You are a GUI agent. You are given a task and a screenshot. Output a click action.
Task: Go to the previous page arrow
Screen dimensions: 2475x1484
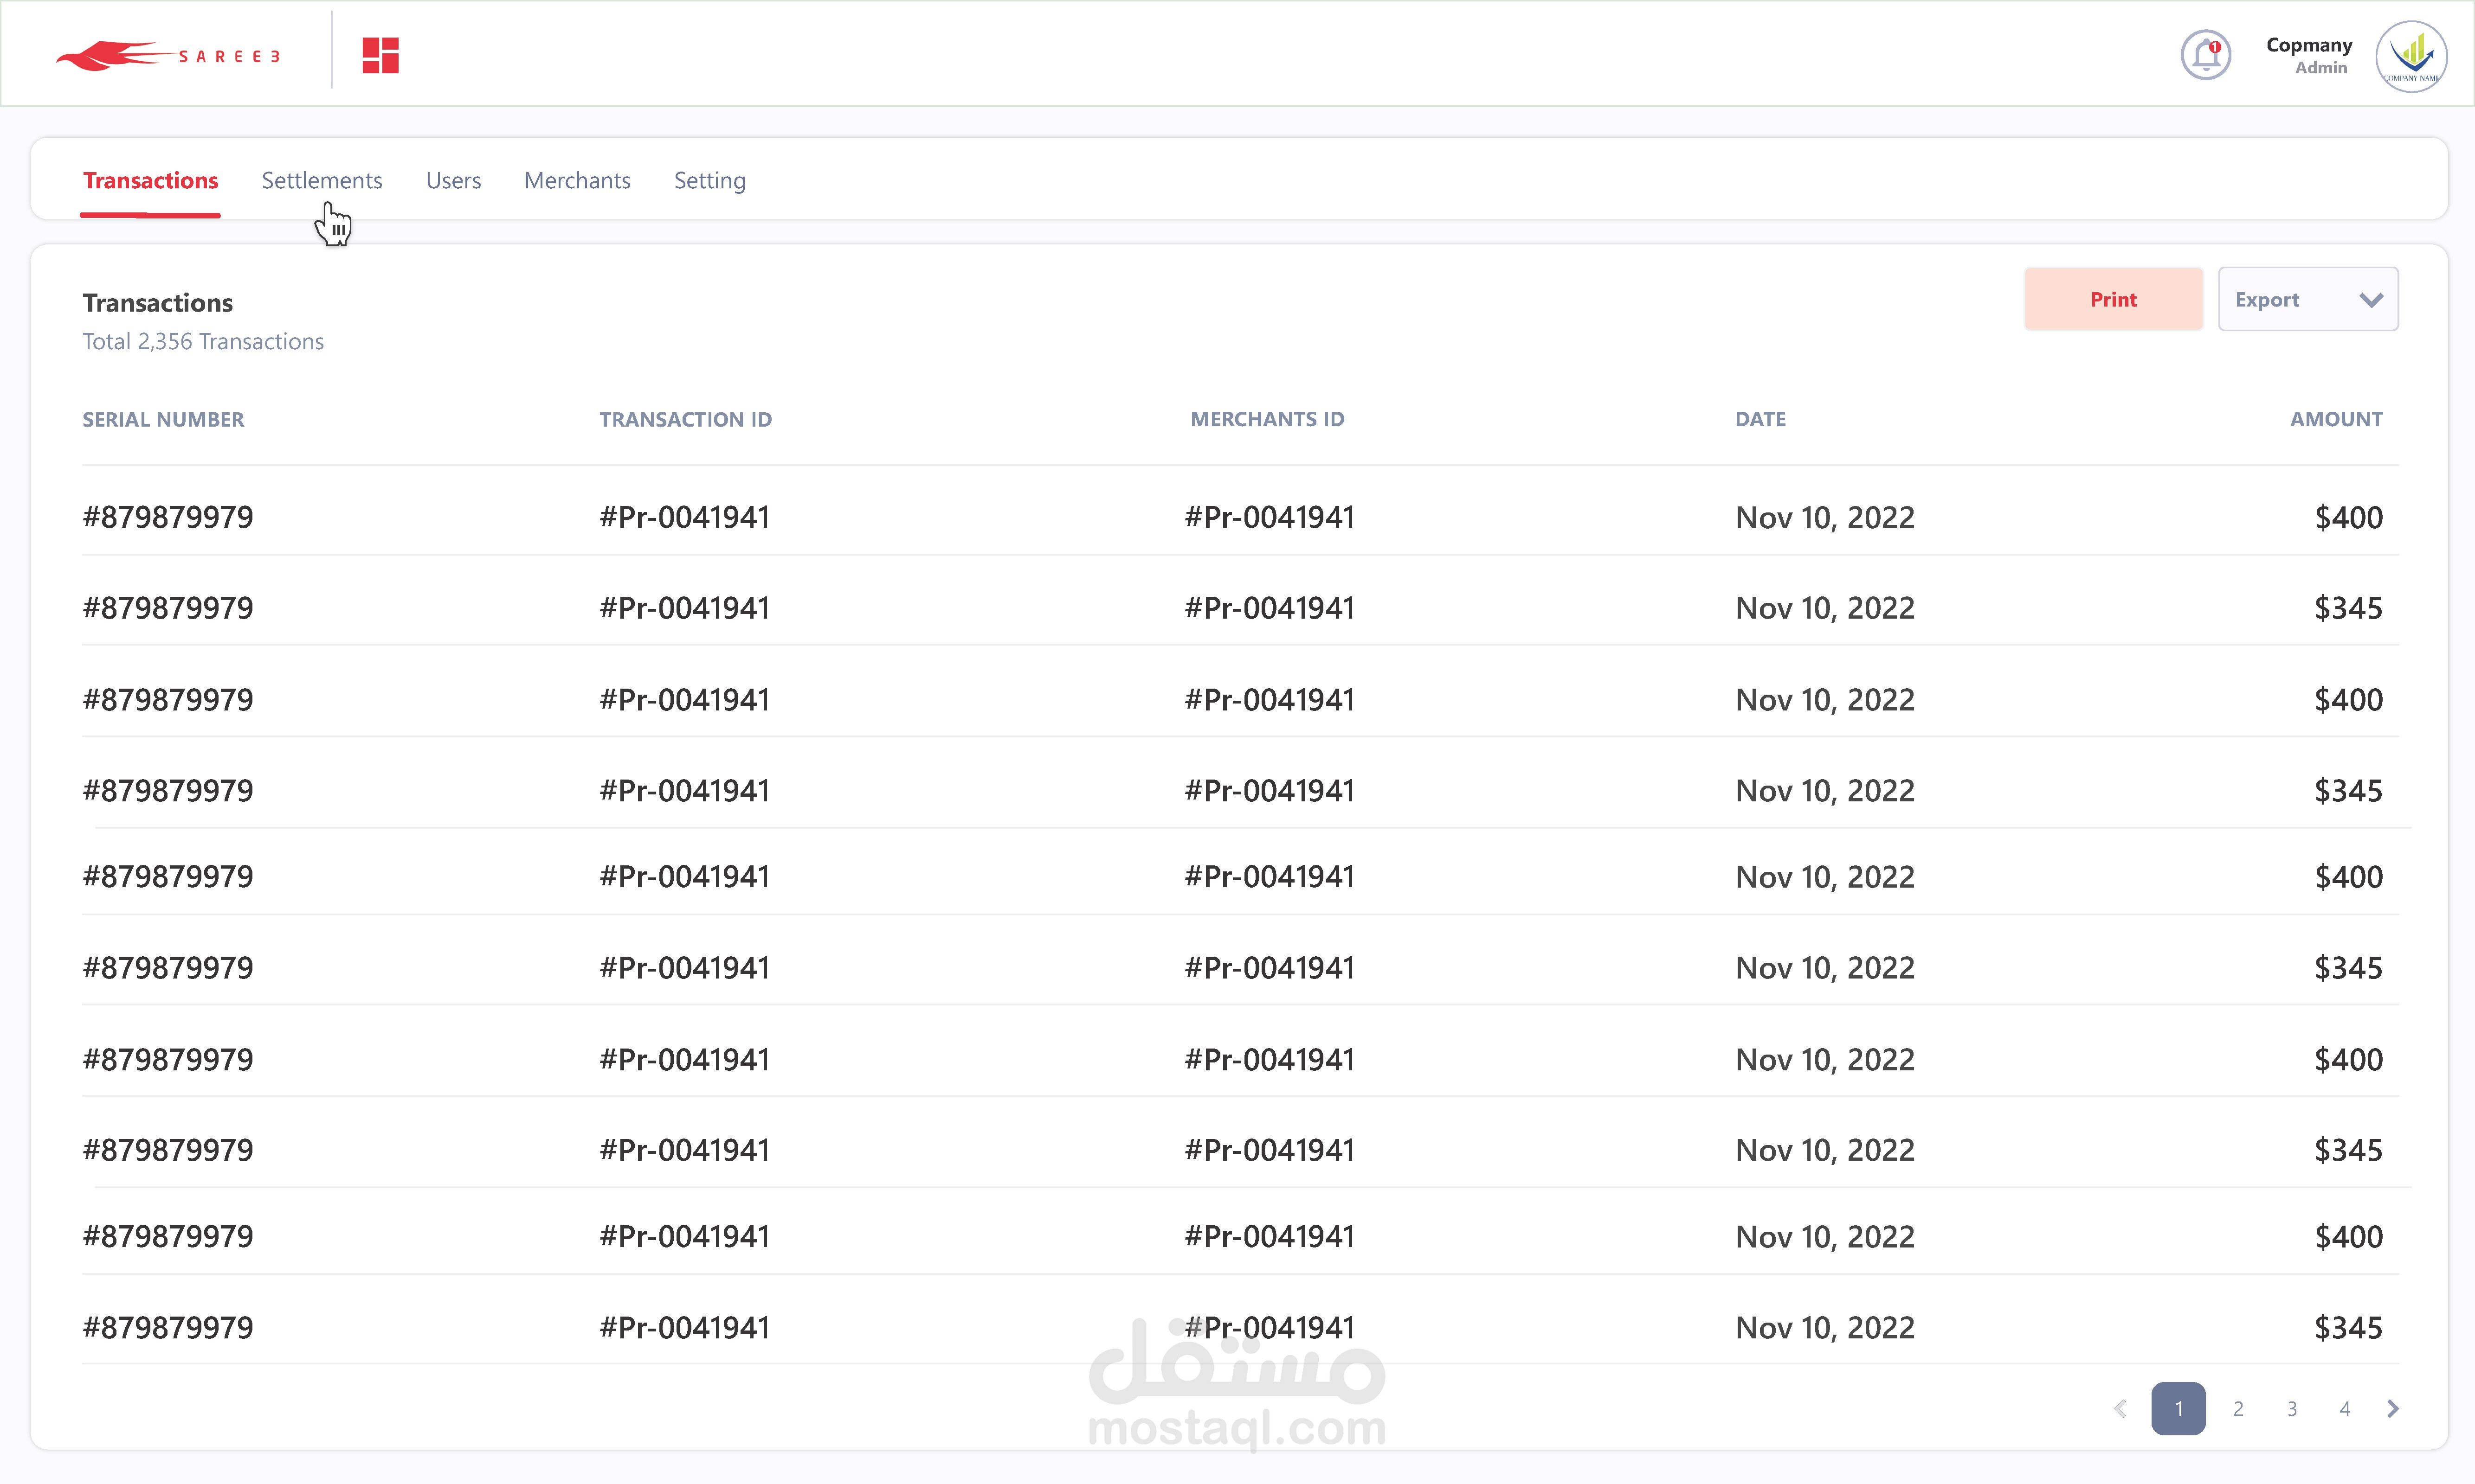[x=2120, y=1408]
